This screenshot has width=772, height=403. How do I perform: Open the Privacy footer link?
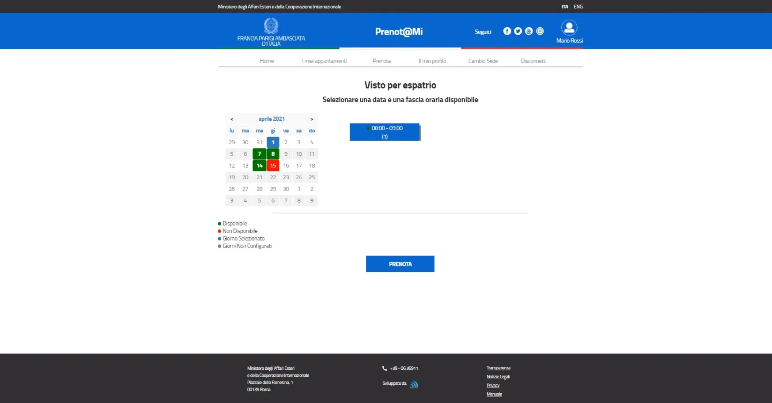(x=493, y=386)
